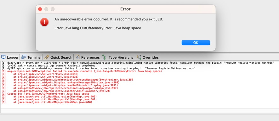279x121 pixels.
Task: Click the Logger tab monitor icon
Action: [x=3, y=57]
